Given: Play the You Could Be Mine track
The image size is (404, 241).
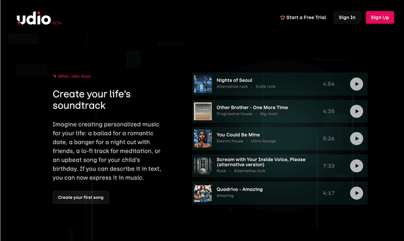Looking at the screenshot, I should coord(356,138).
